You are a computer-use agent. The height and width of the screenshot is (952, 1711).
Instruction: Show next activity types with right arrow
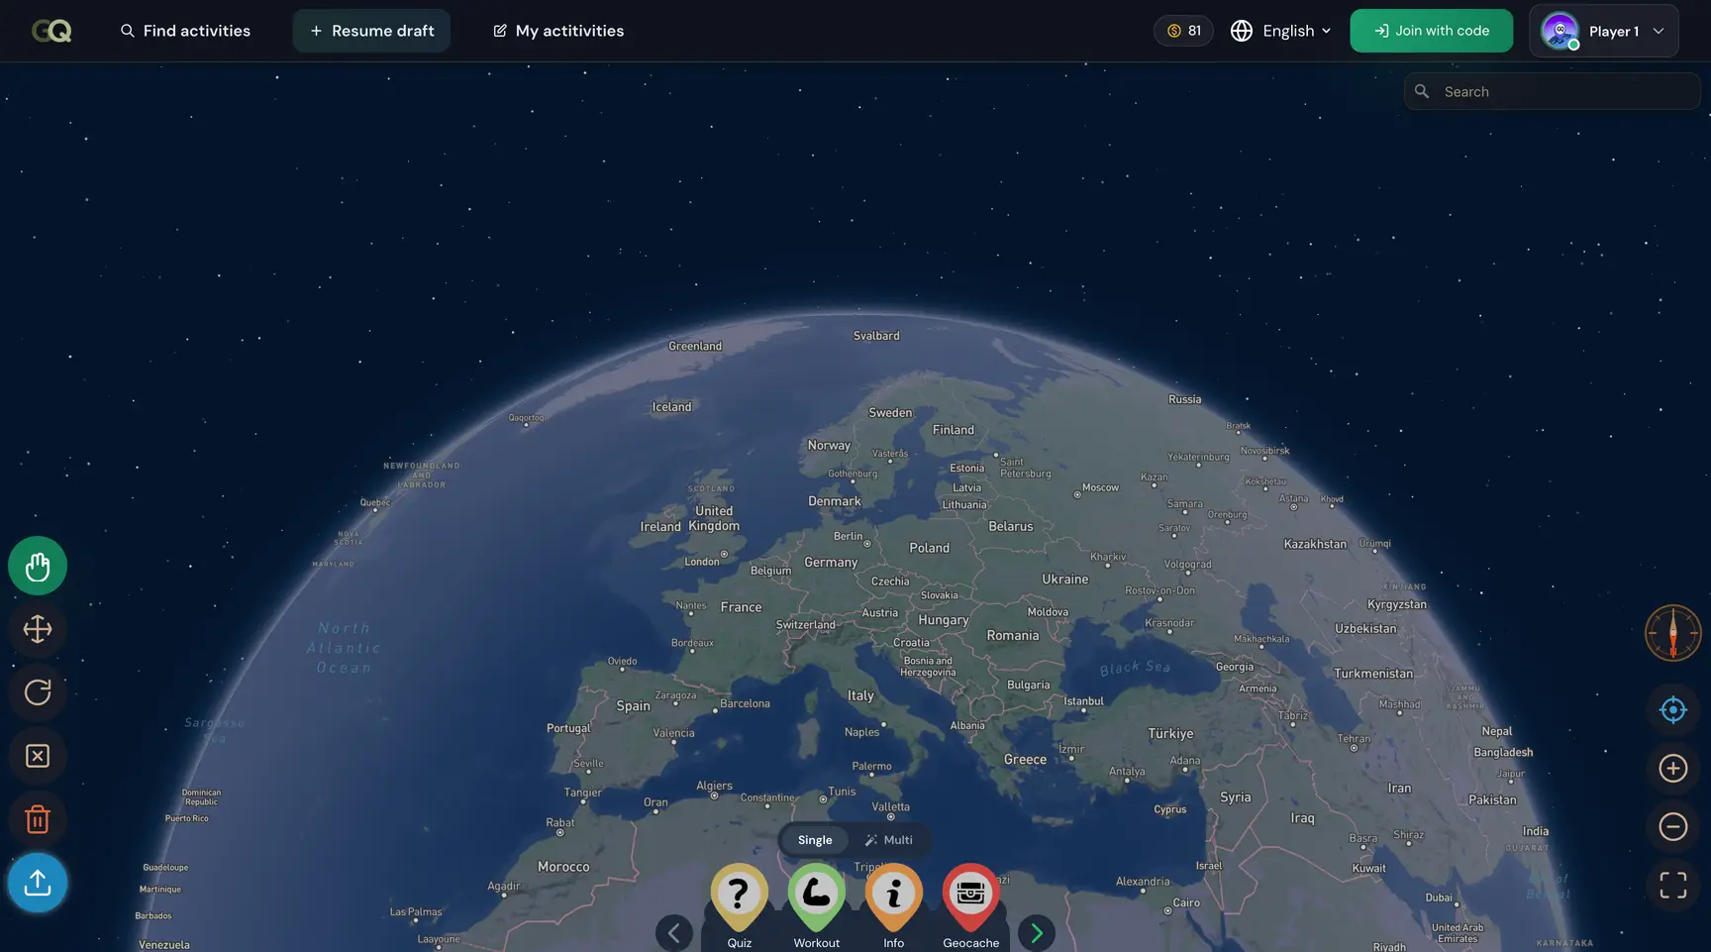tap(1036, 932)
